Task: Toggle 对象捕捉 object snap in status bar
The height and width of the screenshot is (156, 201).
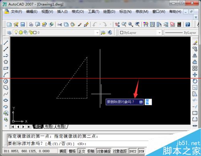Action: (104, 151)
